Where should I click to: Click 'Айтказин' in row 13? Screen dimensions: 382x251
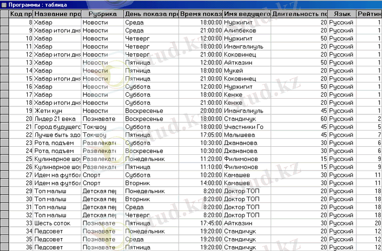coord(247,62)
